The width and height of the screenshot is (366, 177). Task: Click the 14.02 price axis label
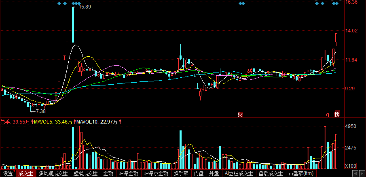351,31
